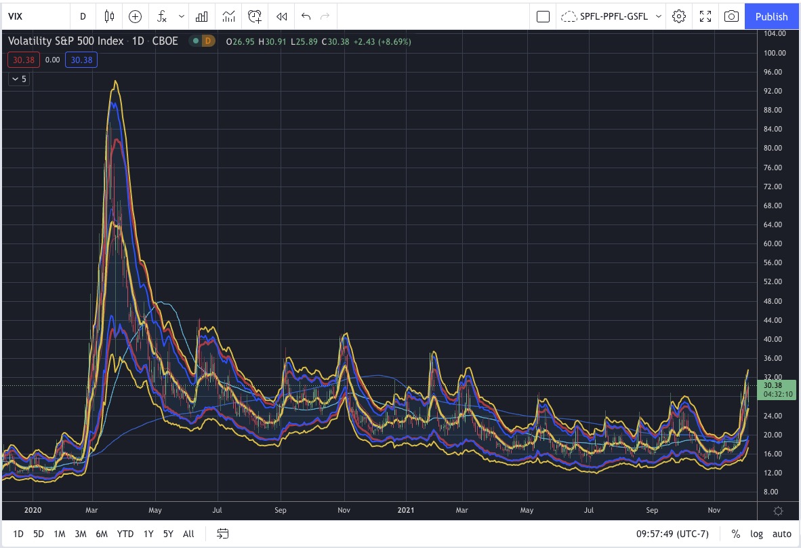Image resolution: width=801 pixels, height=548 pixels.
Task: Create an alert with the alarm clock icon
Action: pos(255,16)
